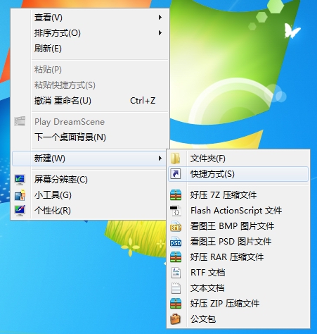Click the Ctrl+Z shortcut text
The image size is (317, 334).
point(143,101)
